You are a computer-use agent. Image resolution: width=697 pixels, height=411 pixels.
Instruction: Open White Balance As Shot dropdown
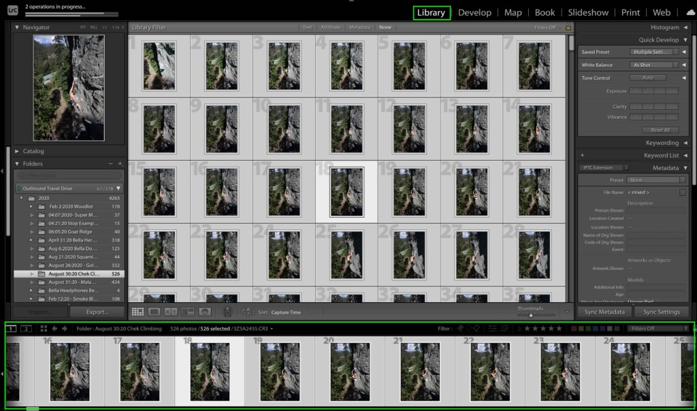[654, 65]
